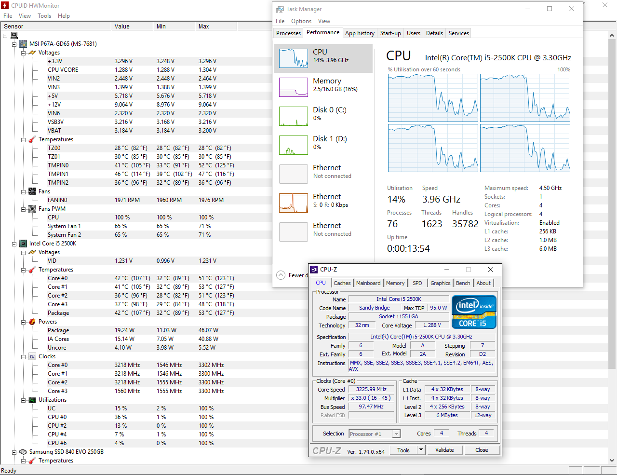617x475 pixels.
Task: Click the HWMonitor vertical scrollbar down arrow
Action: tap(612, 461)
